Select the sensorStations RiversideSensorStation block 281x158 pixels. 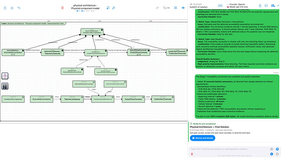click(13, 52)
